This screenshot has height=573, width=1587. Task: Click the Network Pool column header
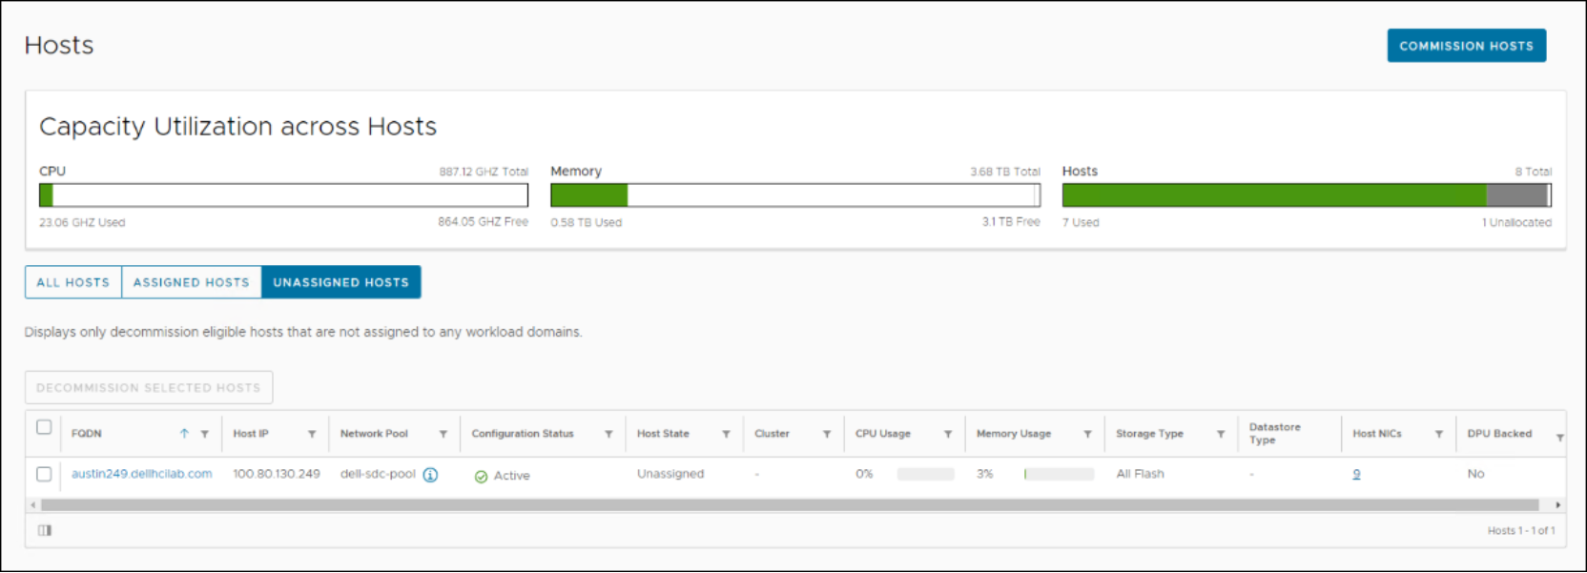(374, 434)
